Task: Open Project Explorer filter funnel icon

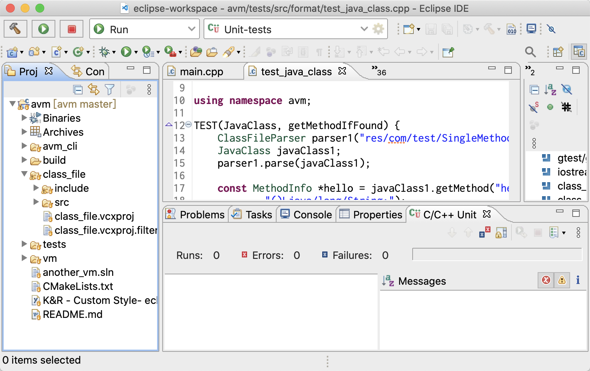Action: 110,90
